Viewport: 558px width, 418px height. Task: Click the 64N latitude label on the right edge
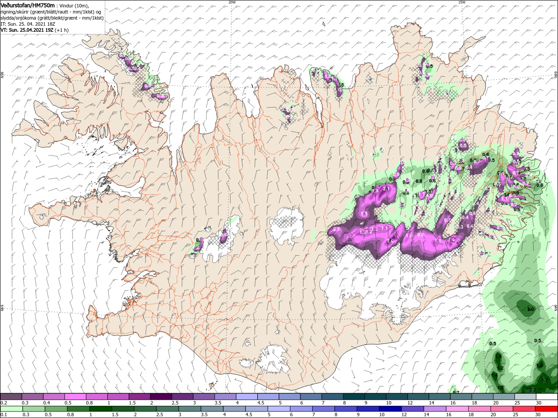tap(556, 308)
